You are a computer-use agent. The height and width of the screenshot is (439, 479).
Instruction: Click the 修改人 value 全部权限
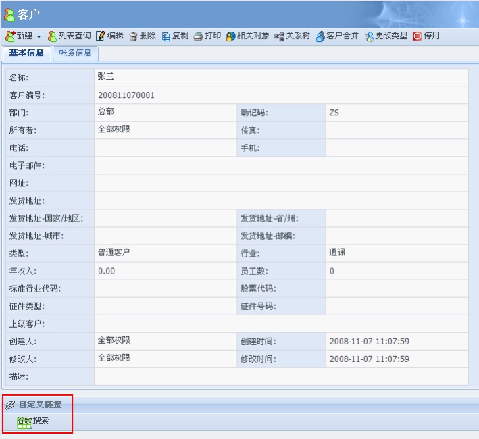(114, 358)
